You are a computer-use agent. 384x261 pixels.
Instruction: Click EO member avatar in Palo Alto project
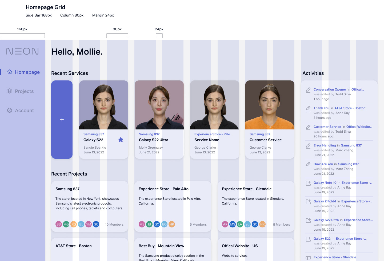pos(164,224)
